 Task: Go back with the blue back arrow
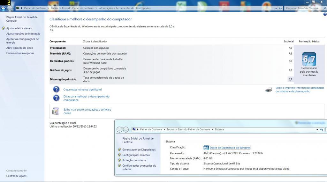point(3,8)
